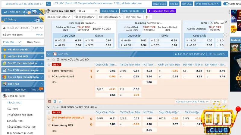The image size is (241, 135).
Task: Click the stream icon beside GIAO HỮU CÂU LẠC BỘ
Action: 58,59
